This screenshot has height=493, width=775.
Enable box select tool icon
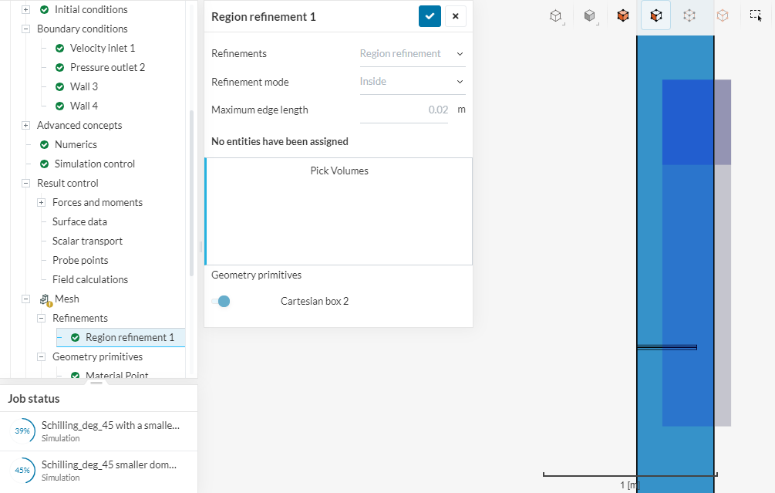click(756, 15)
